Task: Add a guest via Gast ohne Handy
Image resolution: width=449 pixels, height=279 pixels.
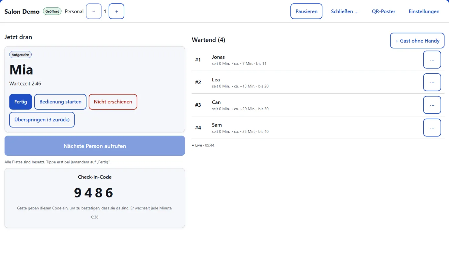Action: (417, 41)
